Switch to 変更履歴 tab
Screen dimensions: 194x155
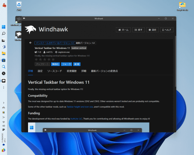pos(71,71)
